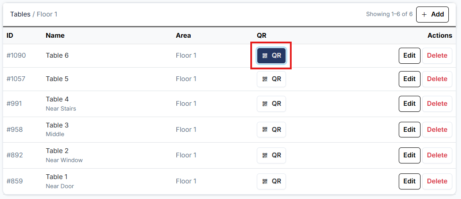Screen dimensions: 461x199
Task: Delete Table 3 from list
Action: coord(437,130)
